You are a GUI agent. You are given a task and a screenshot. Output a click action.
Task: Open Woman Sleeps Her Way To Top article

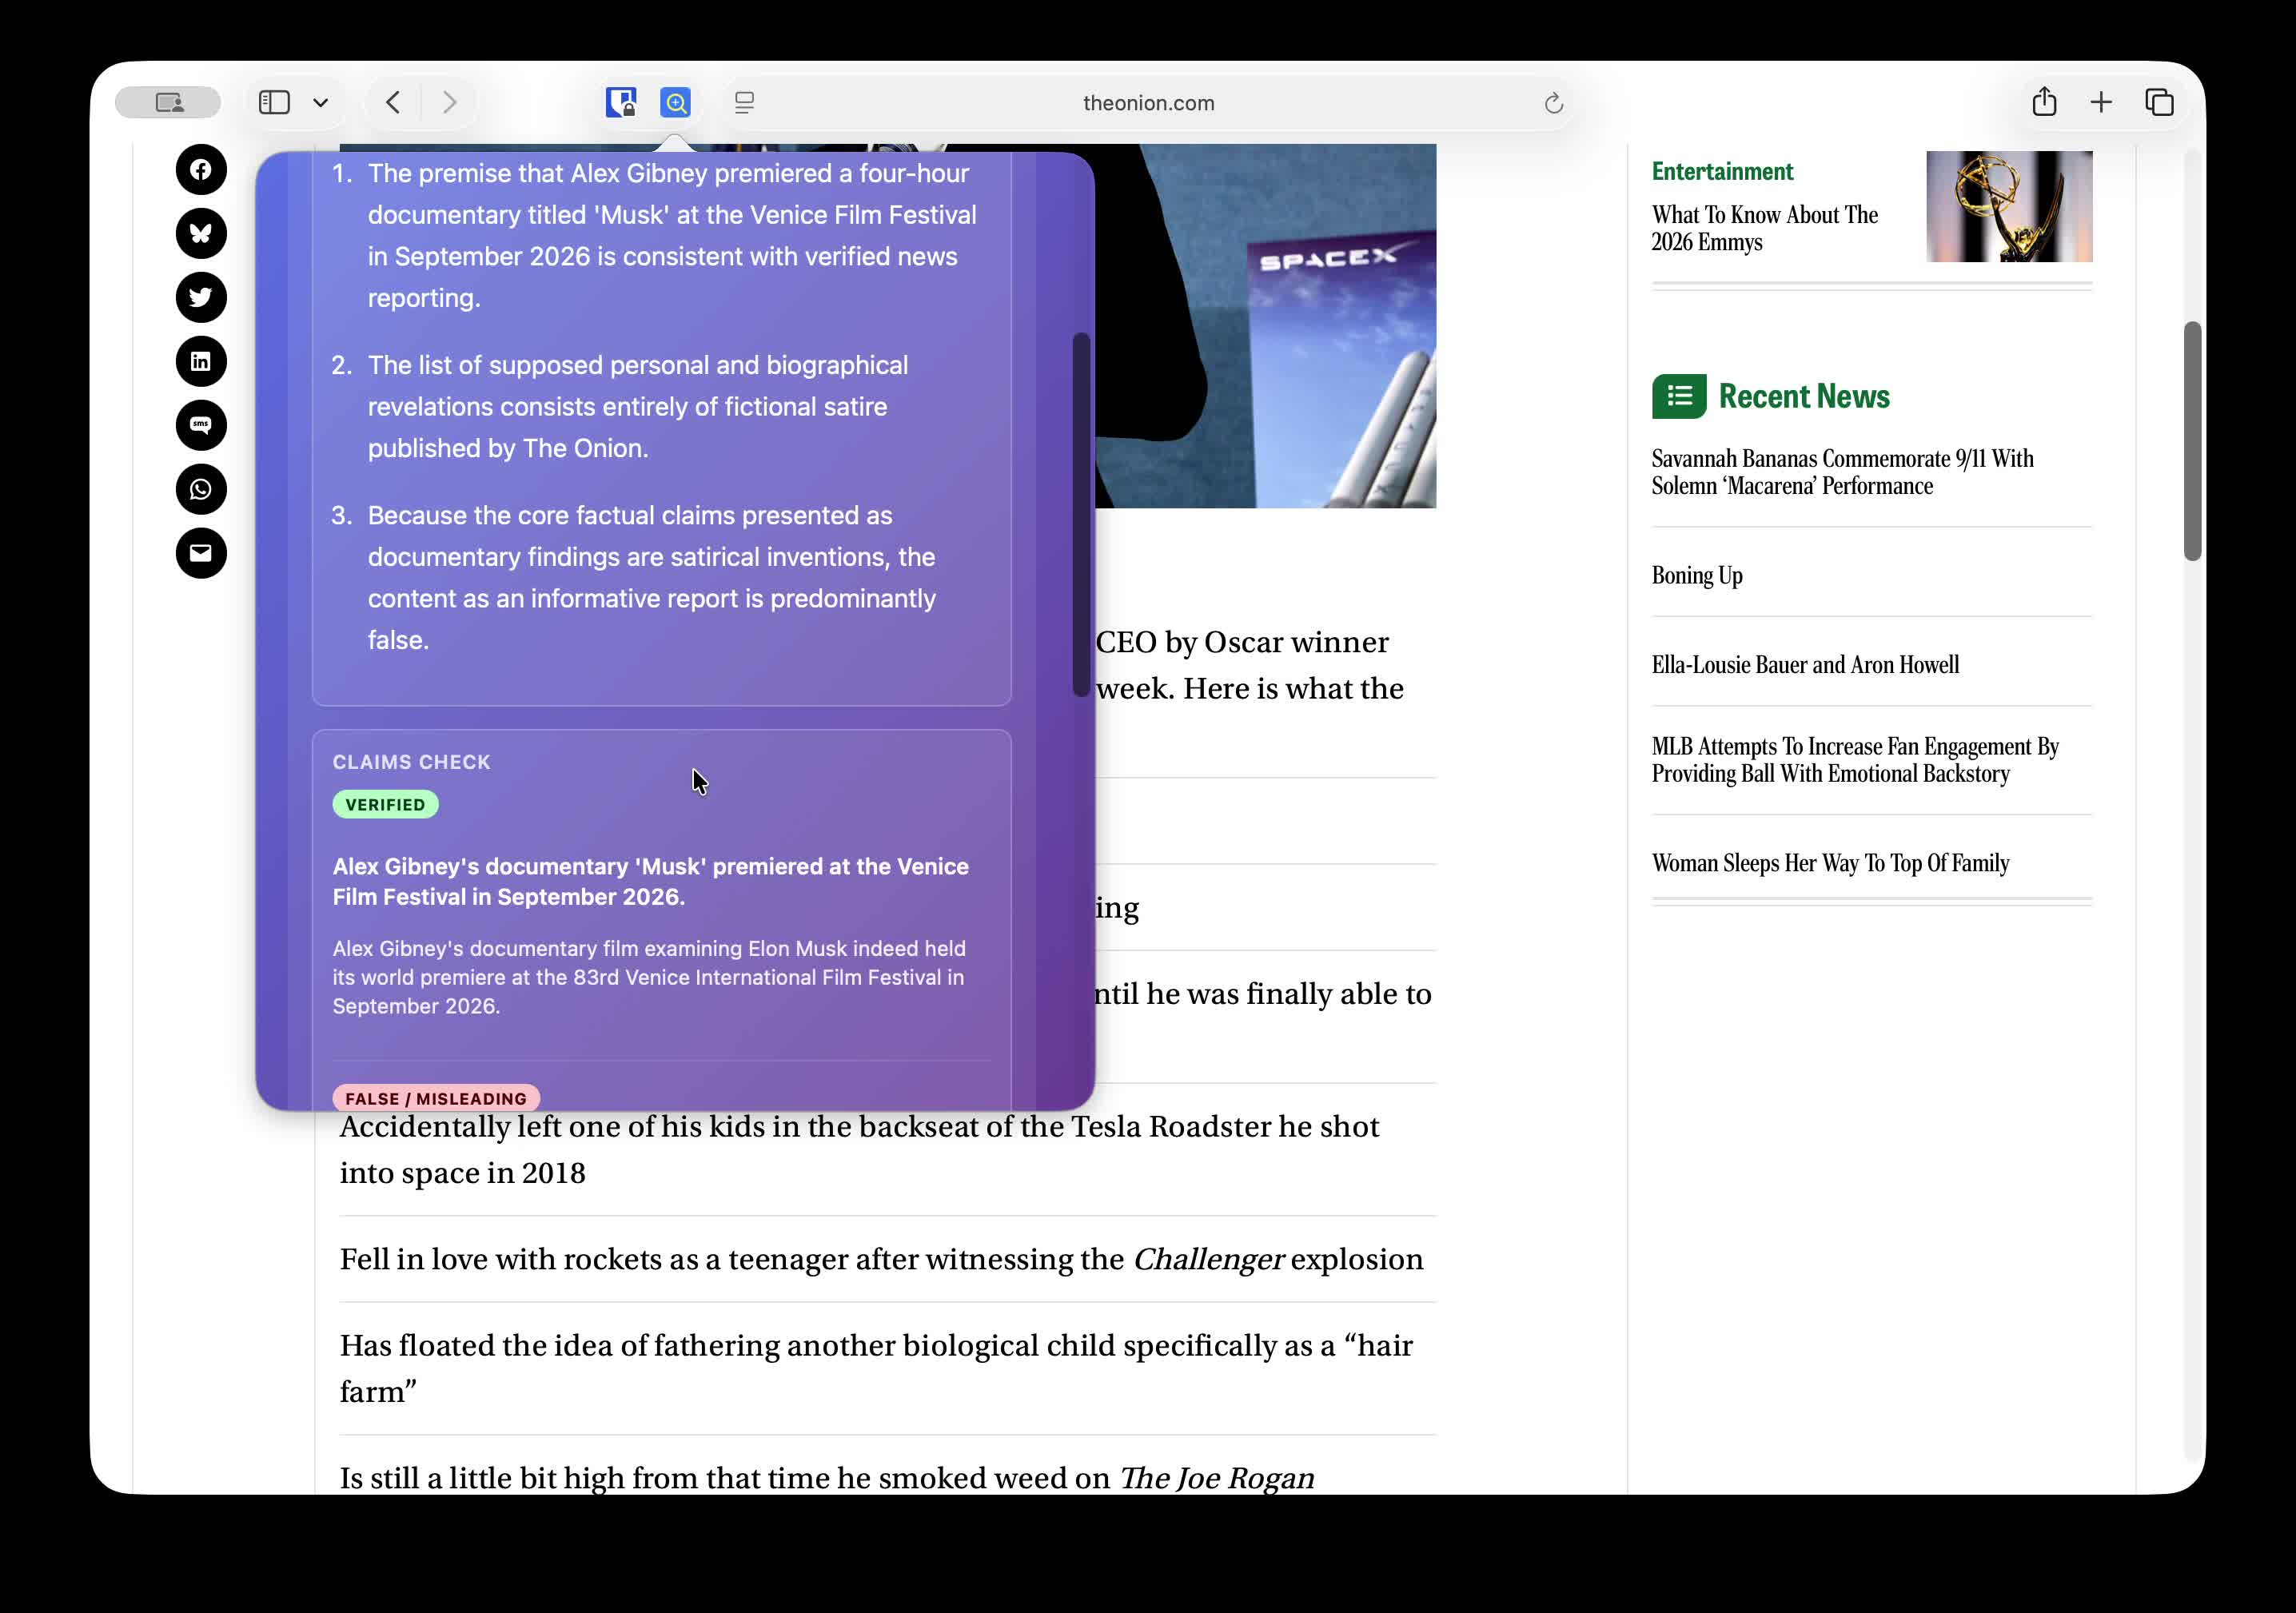pyautogui.click(x=1830, y=863)
